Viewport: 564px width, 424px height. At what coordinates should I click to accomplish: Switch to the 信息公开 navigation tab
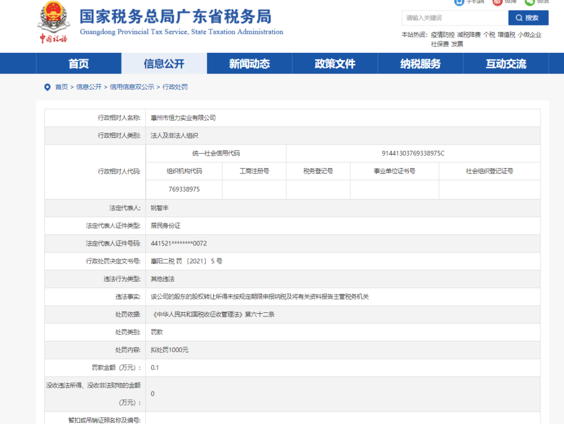coord(163,63)
